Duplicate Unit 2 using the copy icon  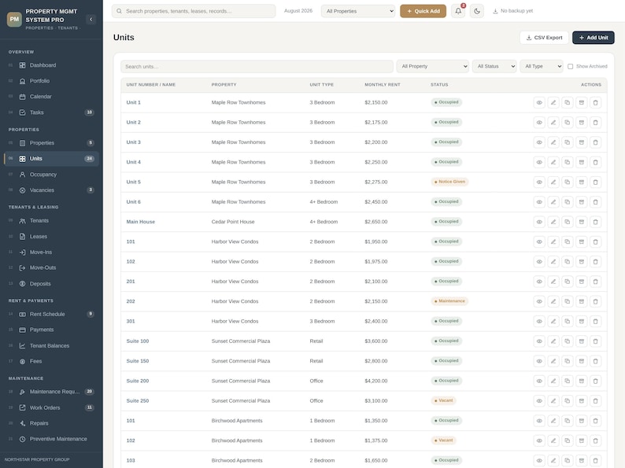pos(568,123)
